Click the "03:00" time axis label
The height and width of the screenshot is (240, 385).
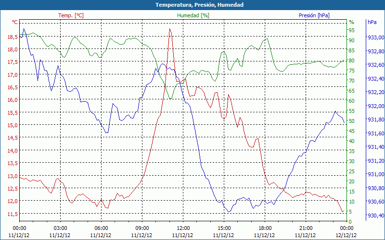[60, 228]
